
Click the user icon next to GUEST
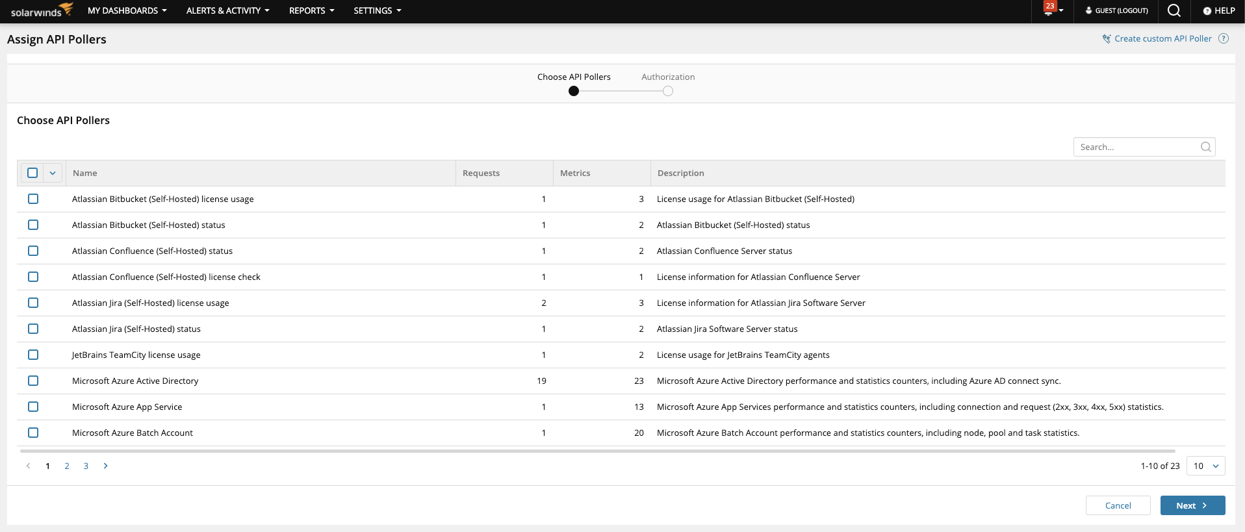(1088, 10)
